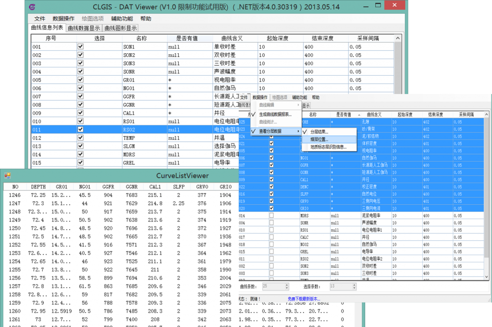
Task: Tick SON3 row checkbox in inset window
Action: [271, 273]
